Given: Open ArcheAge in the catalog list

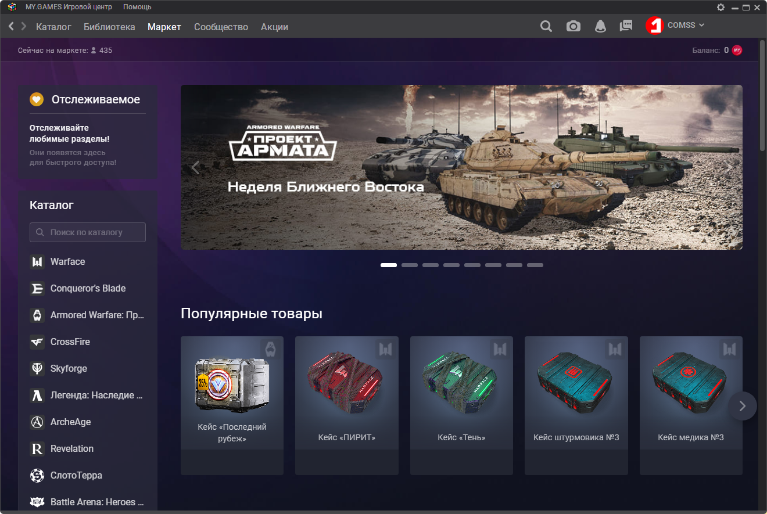Looking at the screenshot, I should coord(88,422).
